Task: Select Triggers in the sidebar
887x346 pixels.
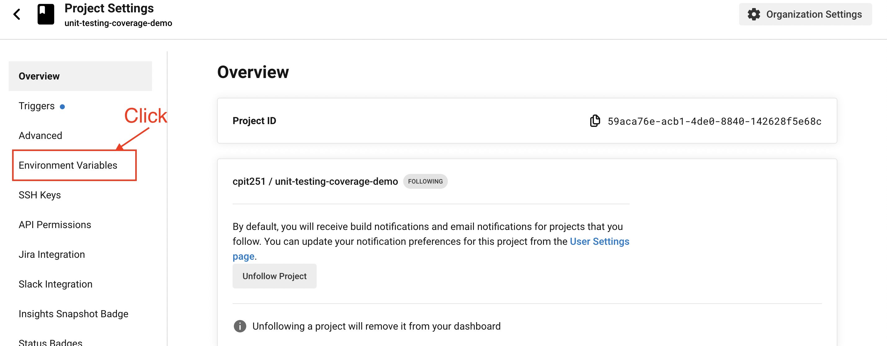Action: (36, 106)
